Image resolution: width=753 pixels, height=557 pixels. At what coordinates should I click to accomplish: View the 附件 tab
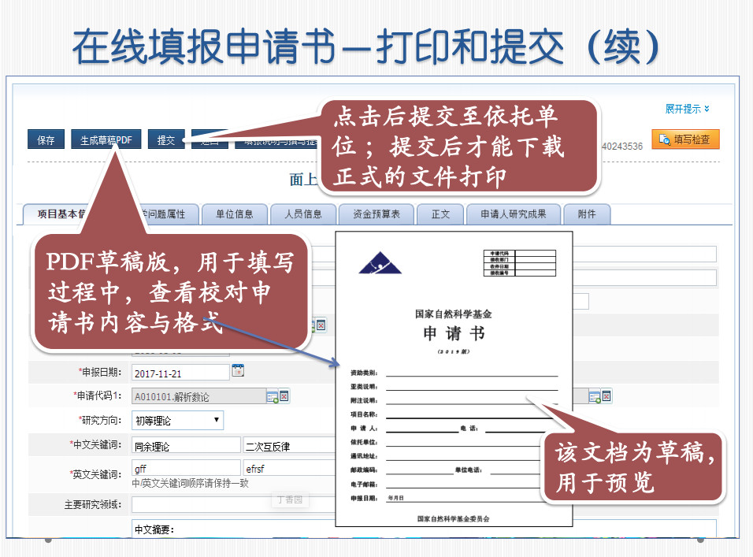pos(587,214)
